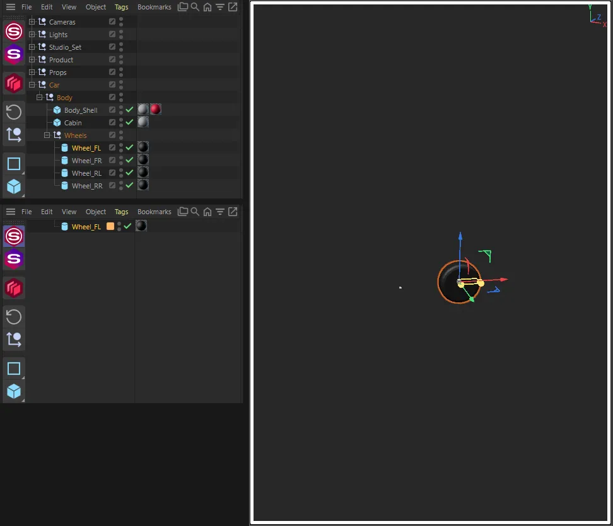The height and width of the screenshot is (526, 613).
Task: Click red hexagon icon in lower sidebar
Action: point(14,288)
